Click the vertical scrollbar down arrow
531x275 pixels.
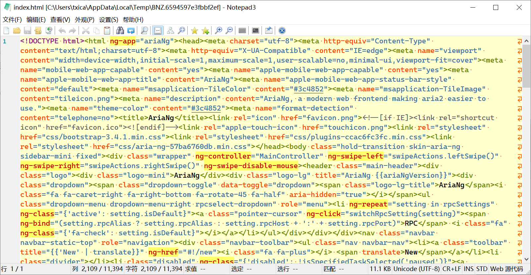point(526,259)
